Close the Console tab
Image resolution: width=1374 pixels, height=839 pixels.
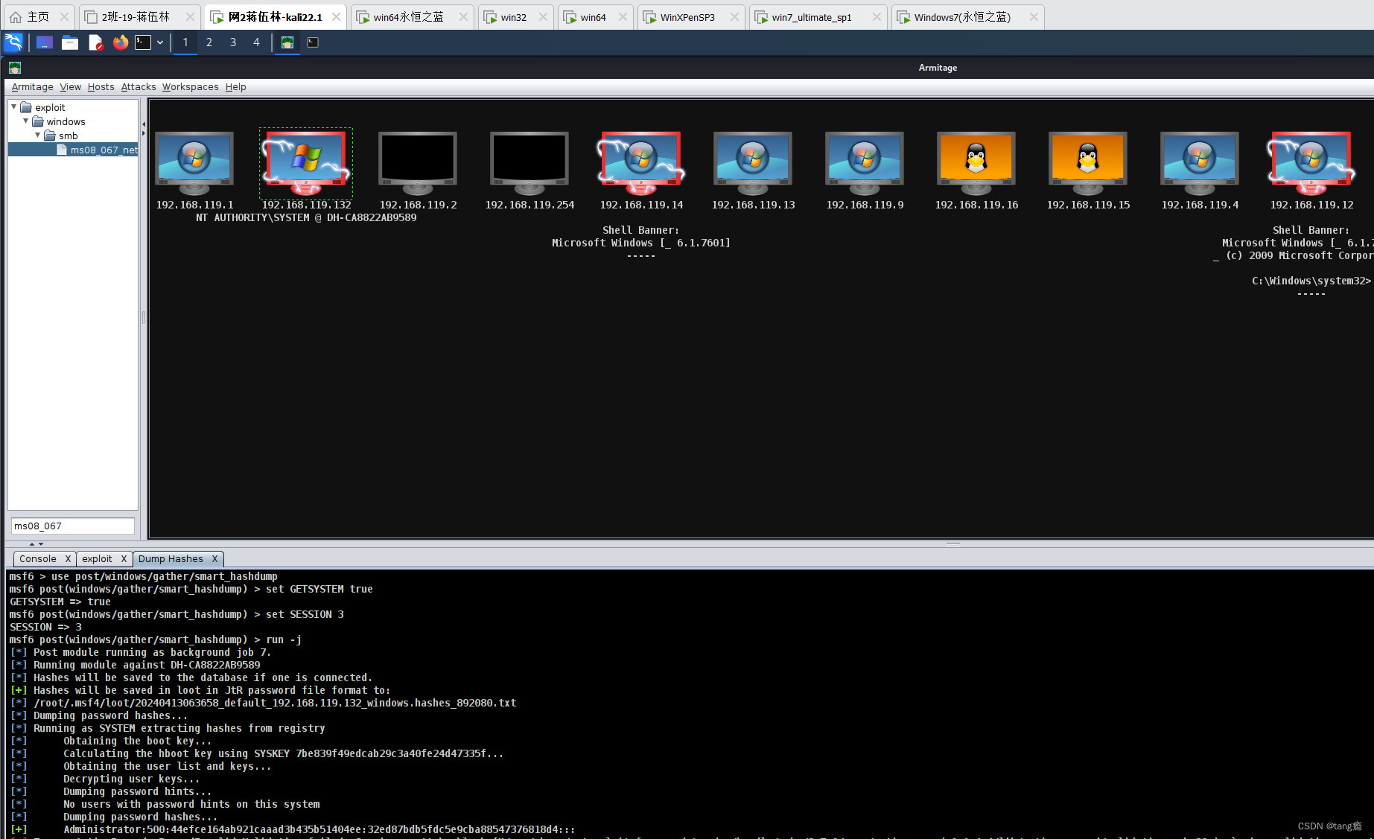tap(68, 559)
